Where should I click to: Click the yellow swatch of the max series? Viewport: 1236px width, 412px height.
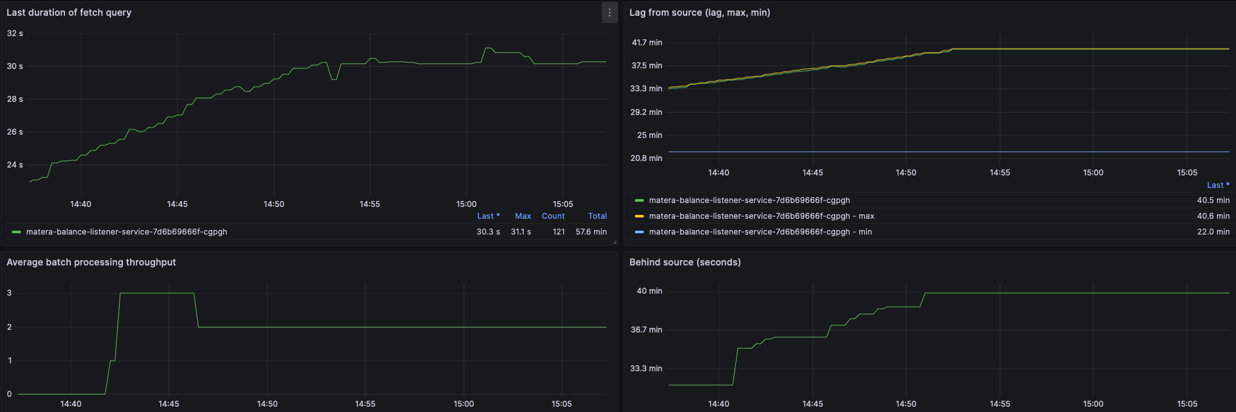639,216
